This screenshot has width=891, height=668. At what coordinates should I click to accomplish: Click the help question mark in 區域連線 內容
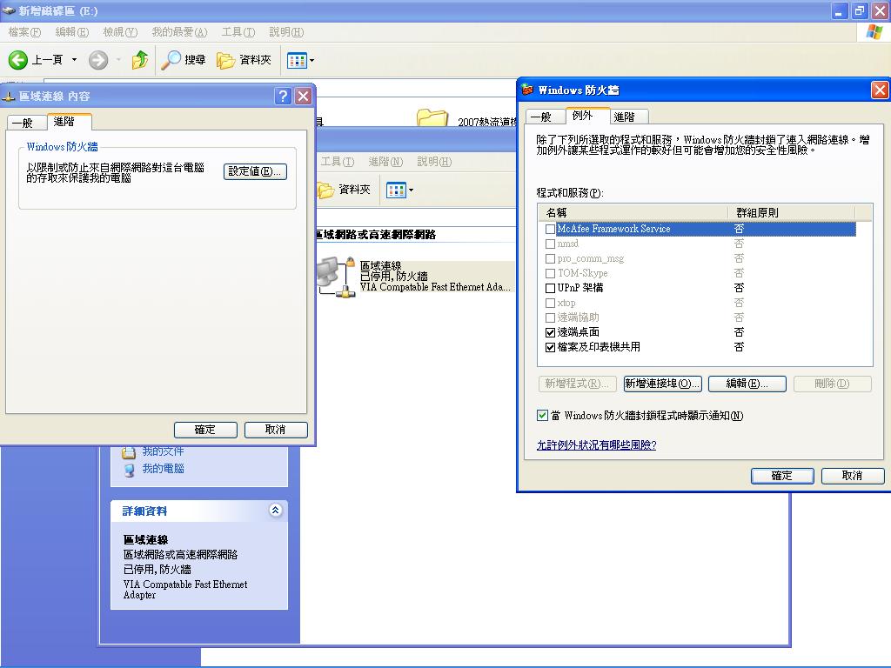click(x=283, y=96)
